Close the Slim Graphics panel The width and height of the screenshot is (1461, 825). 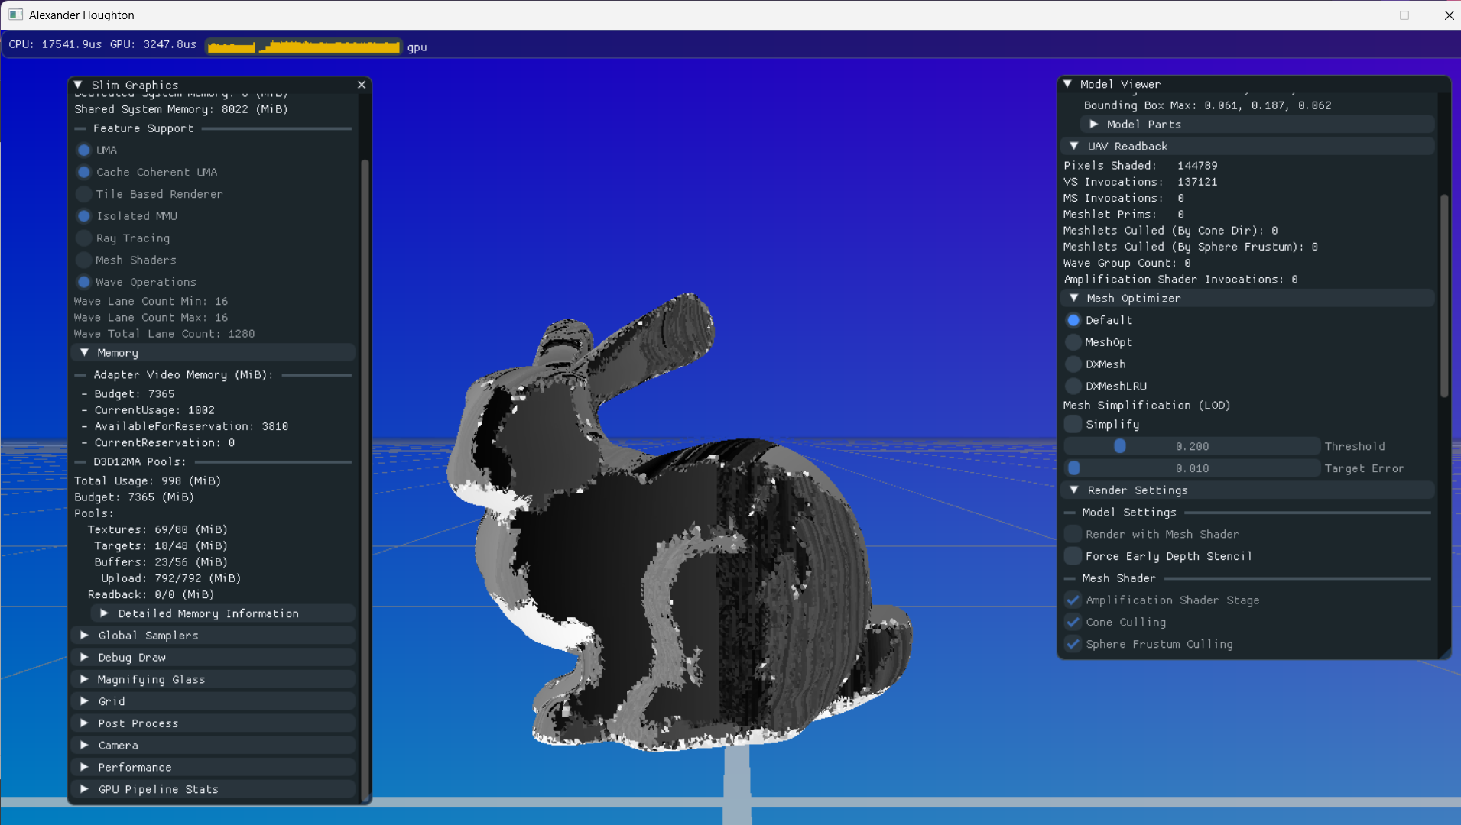362,85
